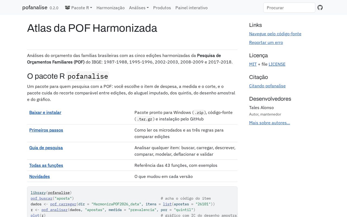Click pof_analisar function link in code
Viewport: 347px width, 217px height.
[54, 210]
